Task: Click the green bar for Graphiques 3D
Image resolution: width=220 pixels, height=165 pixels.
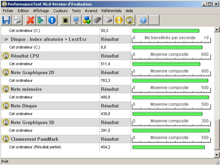Action: point(171,130)
